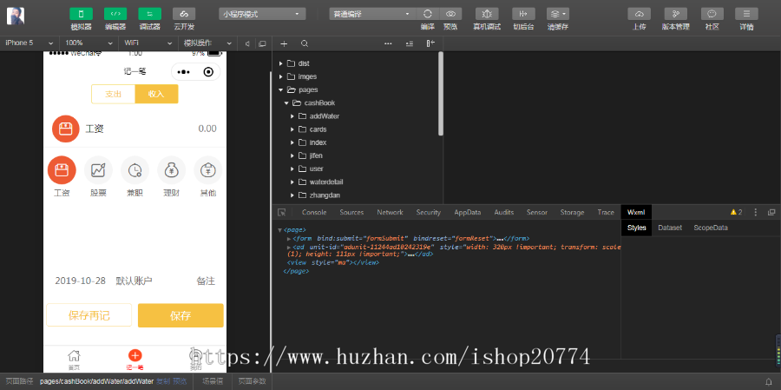
Task: Toggle the 调试器 debugger panel button
Action: coord(149,14)
